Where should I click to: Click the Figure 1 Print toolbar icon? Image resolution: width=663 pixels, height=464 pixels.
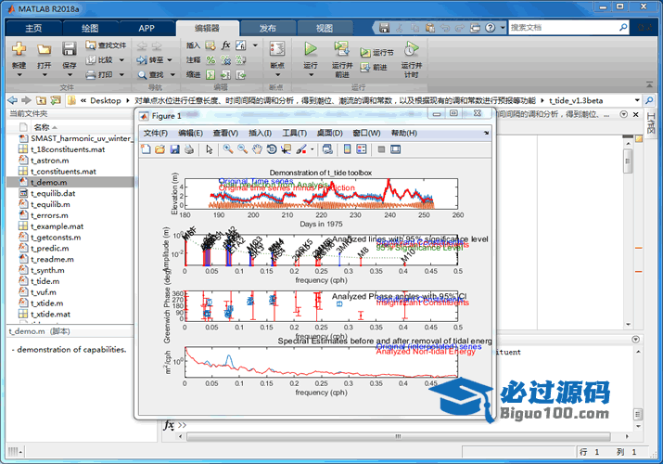(189, 149)
